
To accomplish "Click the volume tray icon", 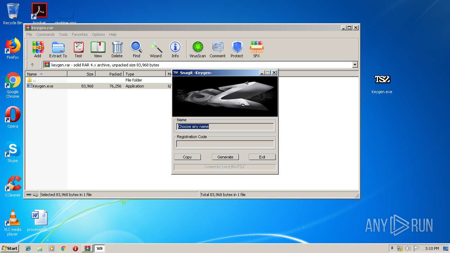I will point(408,248).
